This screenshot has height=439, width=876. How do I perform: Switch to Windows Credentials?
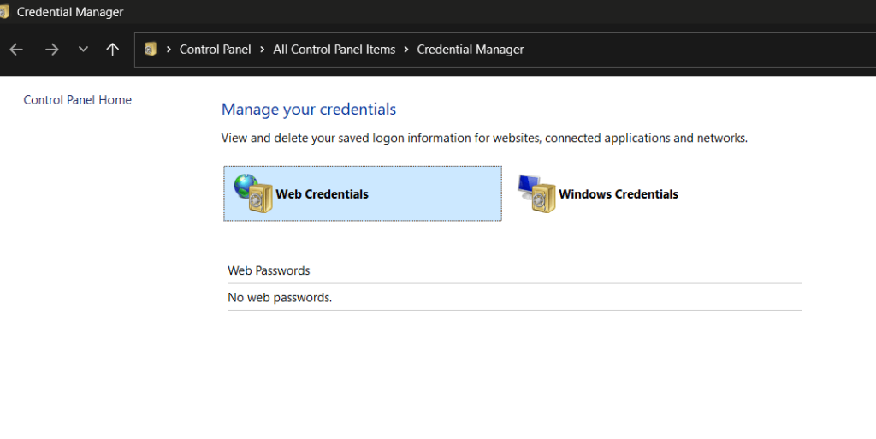(618, 194)
